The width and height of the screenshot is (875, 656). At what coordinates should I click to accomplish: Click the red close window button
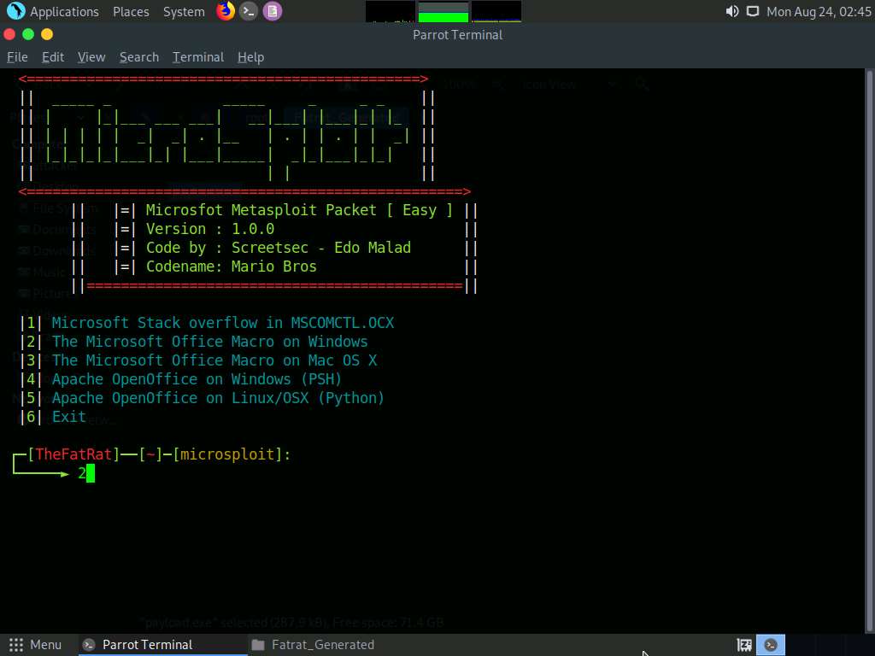tap(9, 34)
